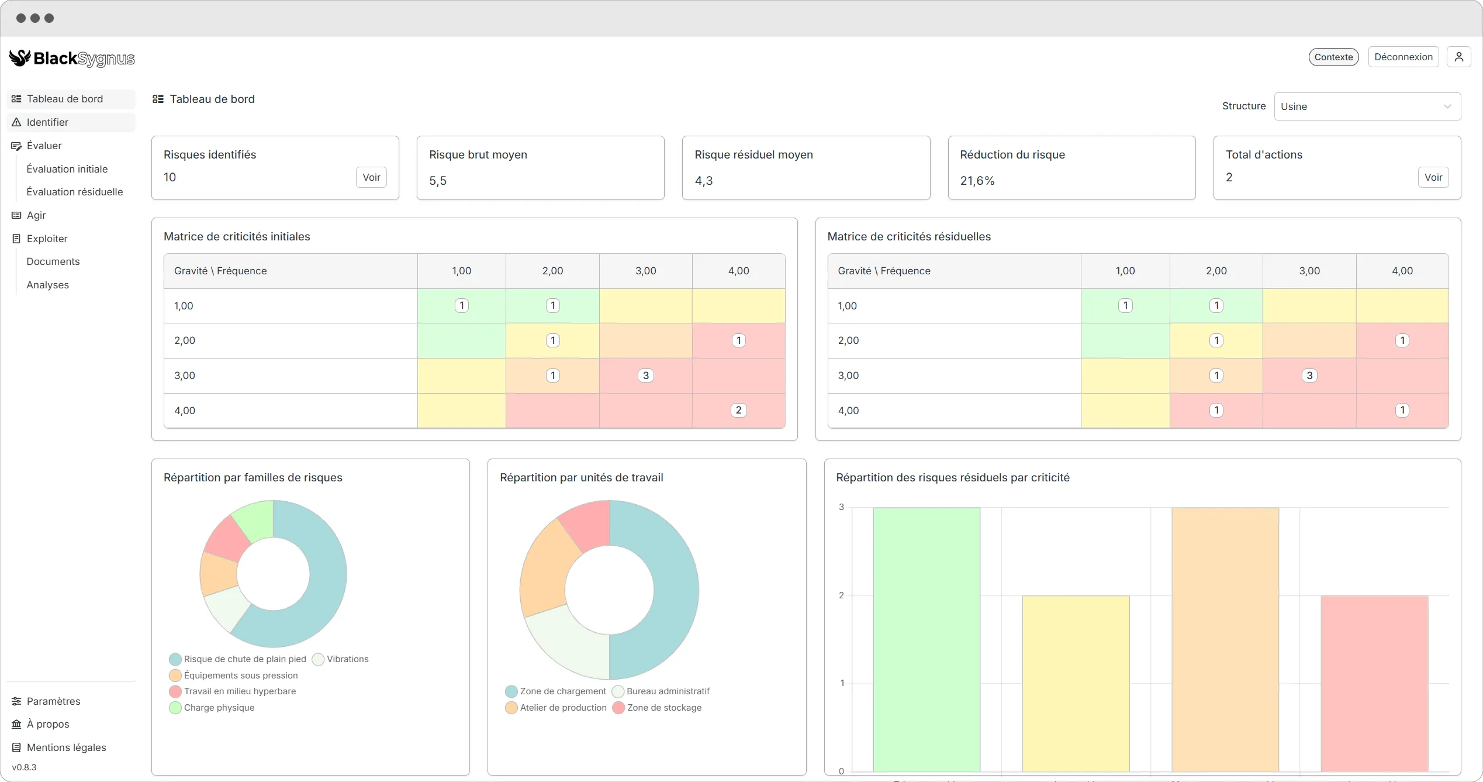The height and width of the screenshot is (782, 1483).
Task: Click the Structure dropdown chevron arrow
Action: click(1447, 106)
